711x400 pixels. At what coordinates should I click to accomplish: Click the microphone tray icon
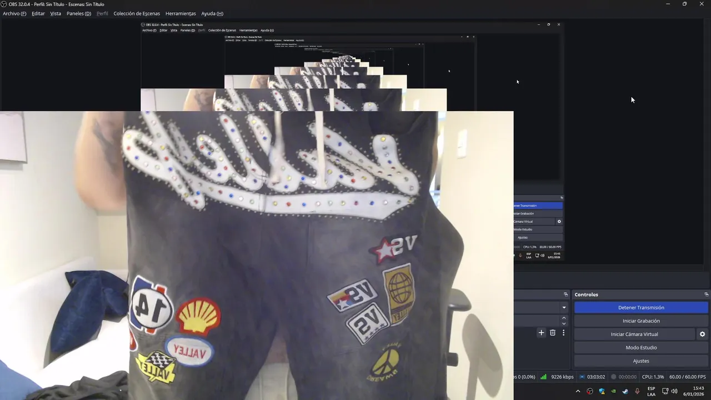click(x=637, y=391)
